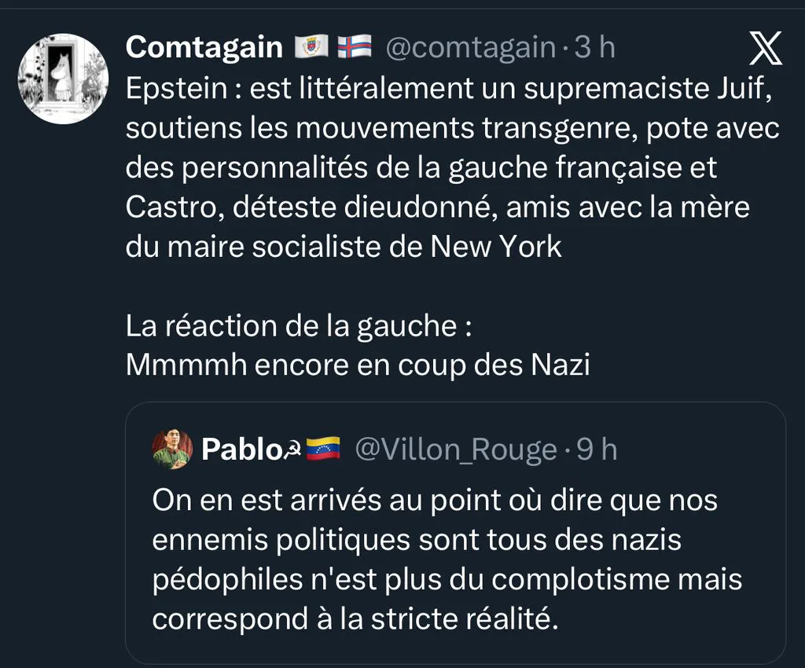This screenshot has width=805, height=668.
Task: Click the text 'Mmmmh encore en coup des Nazi'
Action: (358, 365)
